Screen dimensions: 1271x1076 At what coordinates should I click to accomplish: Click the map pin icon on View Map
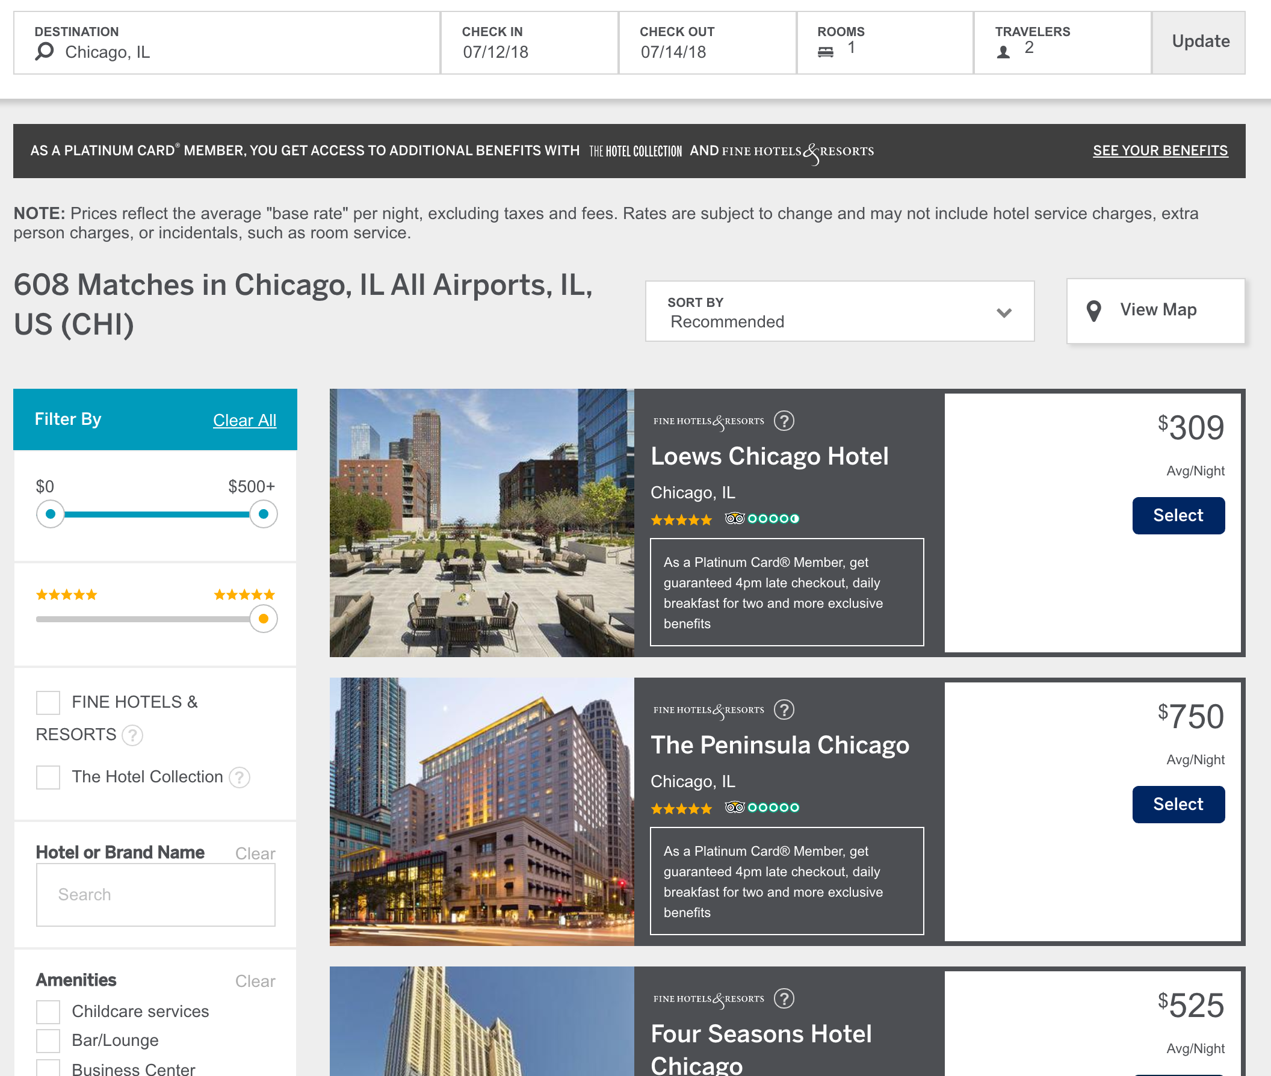pos(1093,311)
